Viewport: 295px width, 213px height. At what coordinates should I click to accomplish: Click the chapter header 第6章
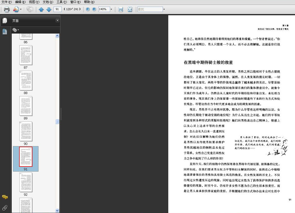pos(285,25)
